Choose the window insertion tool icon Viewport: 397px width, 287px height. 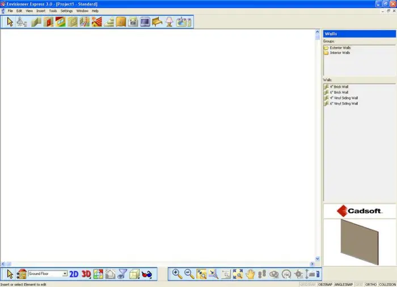click(60, 22)
